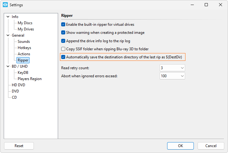Screen dimensions: 228x153
Task: Select My Discs in settings tree
Action: tap(25, 23)
